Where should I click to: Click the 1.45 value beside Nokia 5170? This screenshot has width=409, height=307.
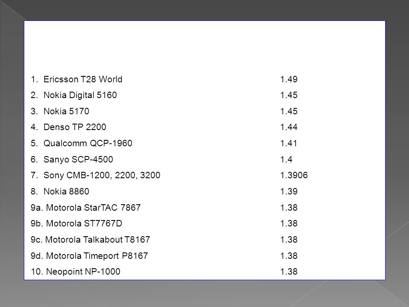289,111
